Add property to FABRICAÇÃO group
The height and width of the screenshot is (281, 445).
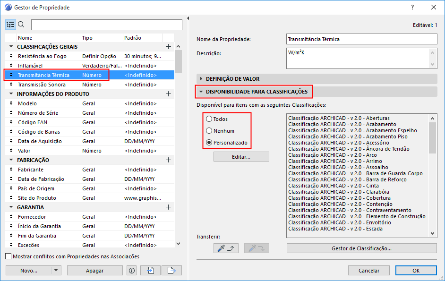(x=168, y=160)
